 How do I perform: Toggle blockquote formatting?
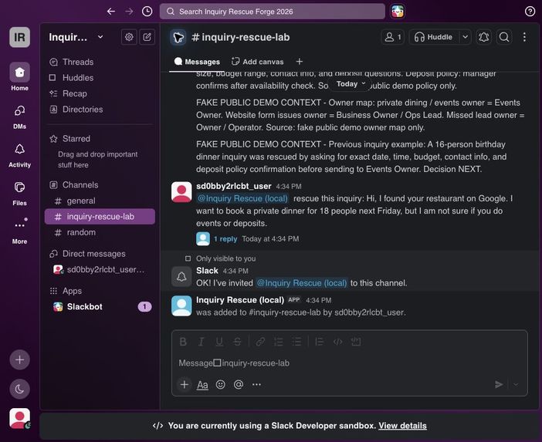(320, 342)
